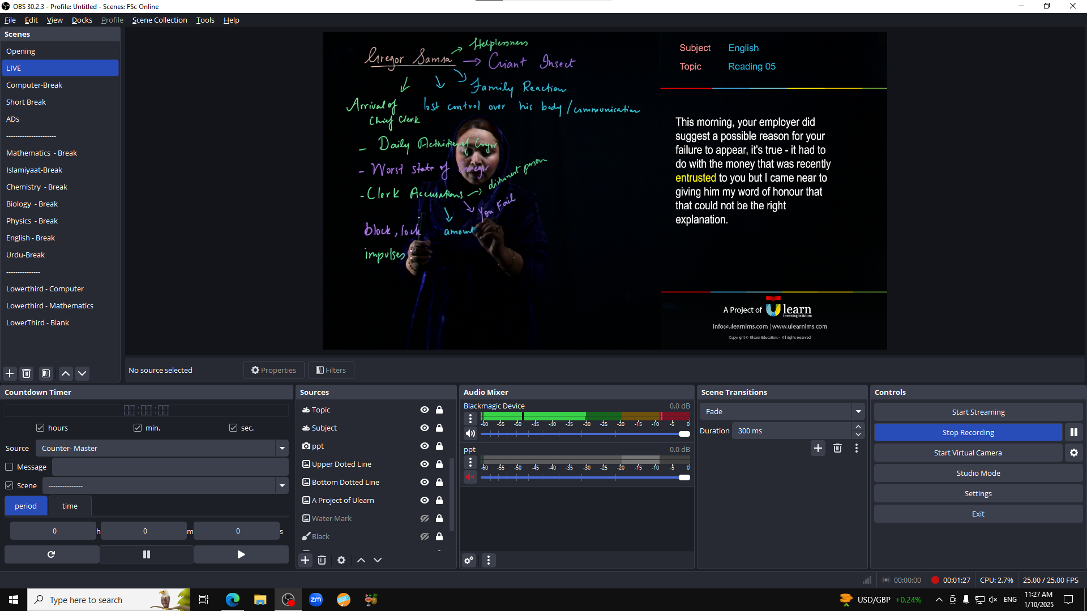Screen dimensions: 1087x611
Task: Open source properties gear in Sources panel
Action: click(341, 560)
